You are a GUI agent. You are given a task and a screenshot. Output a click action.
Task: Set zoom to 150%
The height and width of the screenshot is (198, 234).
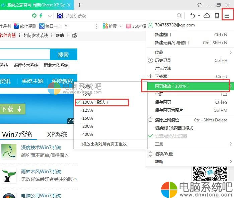coord(110,118)
